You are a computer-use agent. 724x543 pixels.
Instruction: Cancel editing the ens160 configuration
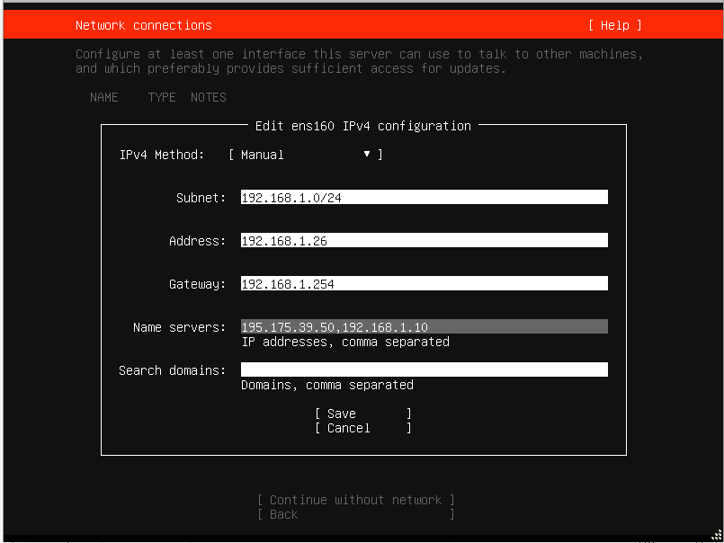pos(362,428)
